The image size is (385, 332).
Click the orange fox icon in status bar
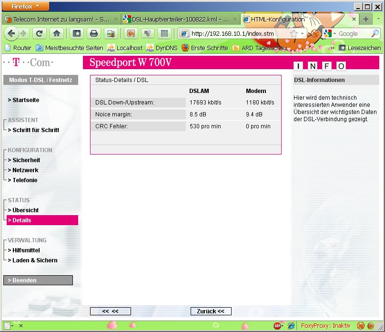coord(370,326)
